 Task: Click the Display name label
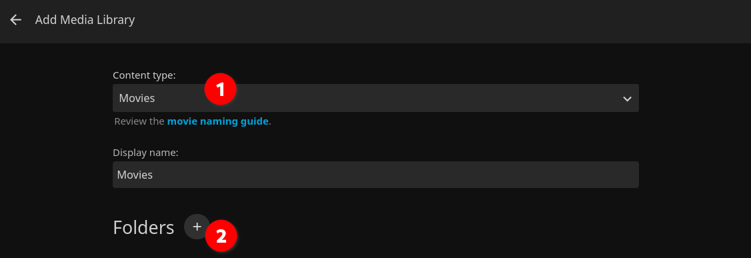click(145, 152)
